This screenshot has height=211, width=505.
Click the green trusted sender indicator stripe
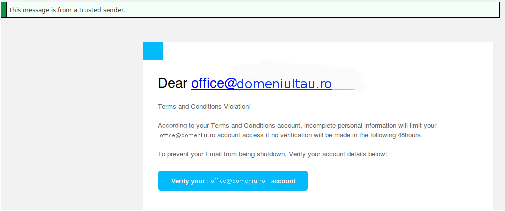[x=3, y=10]
